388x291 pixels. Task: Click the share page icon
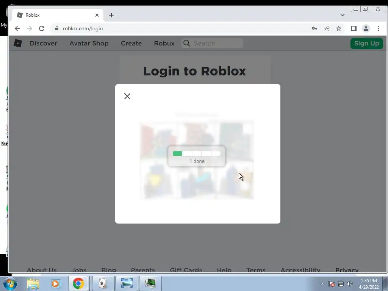click(327, 28)
